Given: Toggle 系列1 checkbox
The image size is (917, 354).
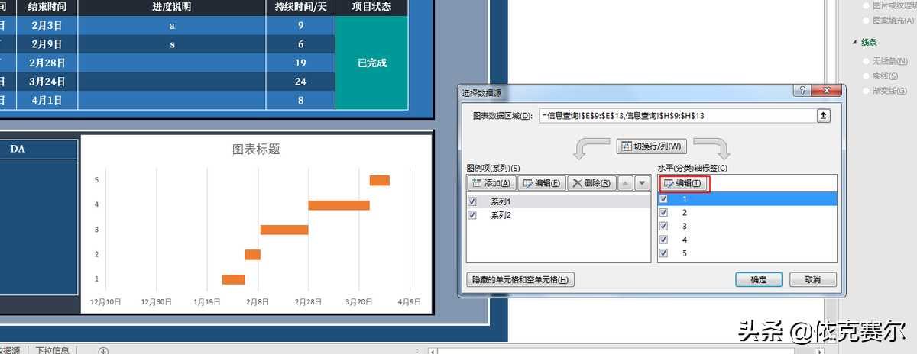Looking at the screenshot, I should pos(472,201).
